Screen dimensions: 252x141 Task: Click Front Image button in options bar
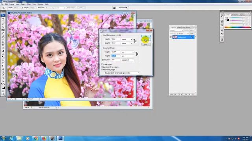click(71, 8)
